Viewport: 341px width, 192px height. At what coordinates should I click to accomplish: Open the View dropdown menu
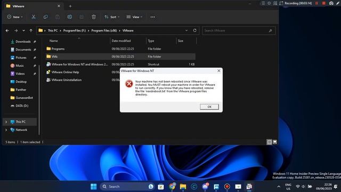pyautogui.click(x=134, y=17)
